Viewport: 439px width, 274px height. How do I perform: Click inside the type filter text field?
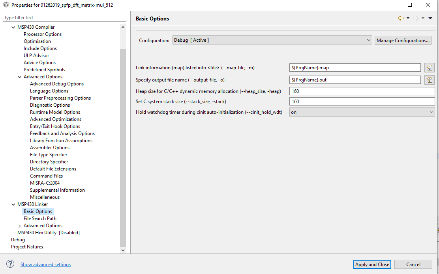64,18
